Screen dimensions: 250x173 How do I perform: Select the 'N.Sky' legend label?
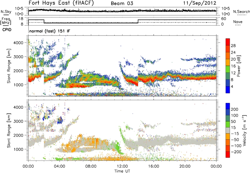[6, 12]
